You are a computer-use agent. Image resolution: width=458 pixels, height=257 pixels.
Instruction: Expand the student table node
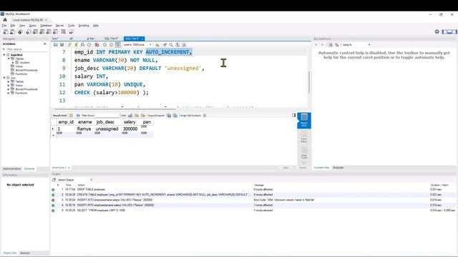[x=13, y=62]
